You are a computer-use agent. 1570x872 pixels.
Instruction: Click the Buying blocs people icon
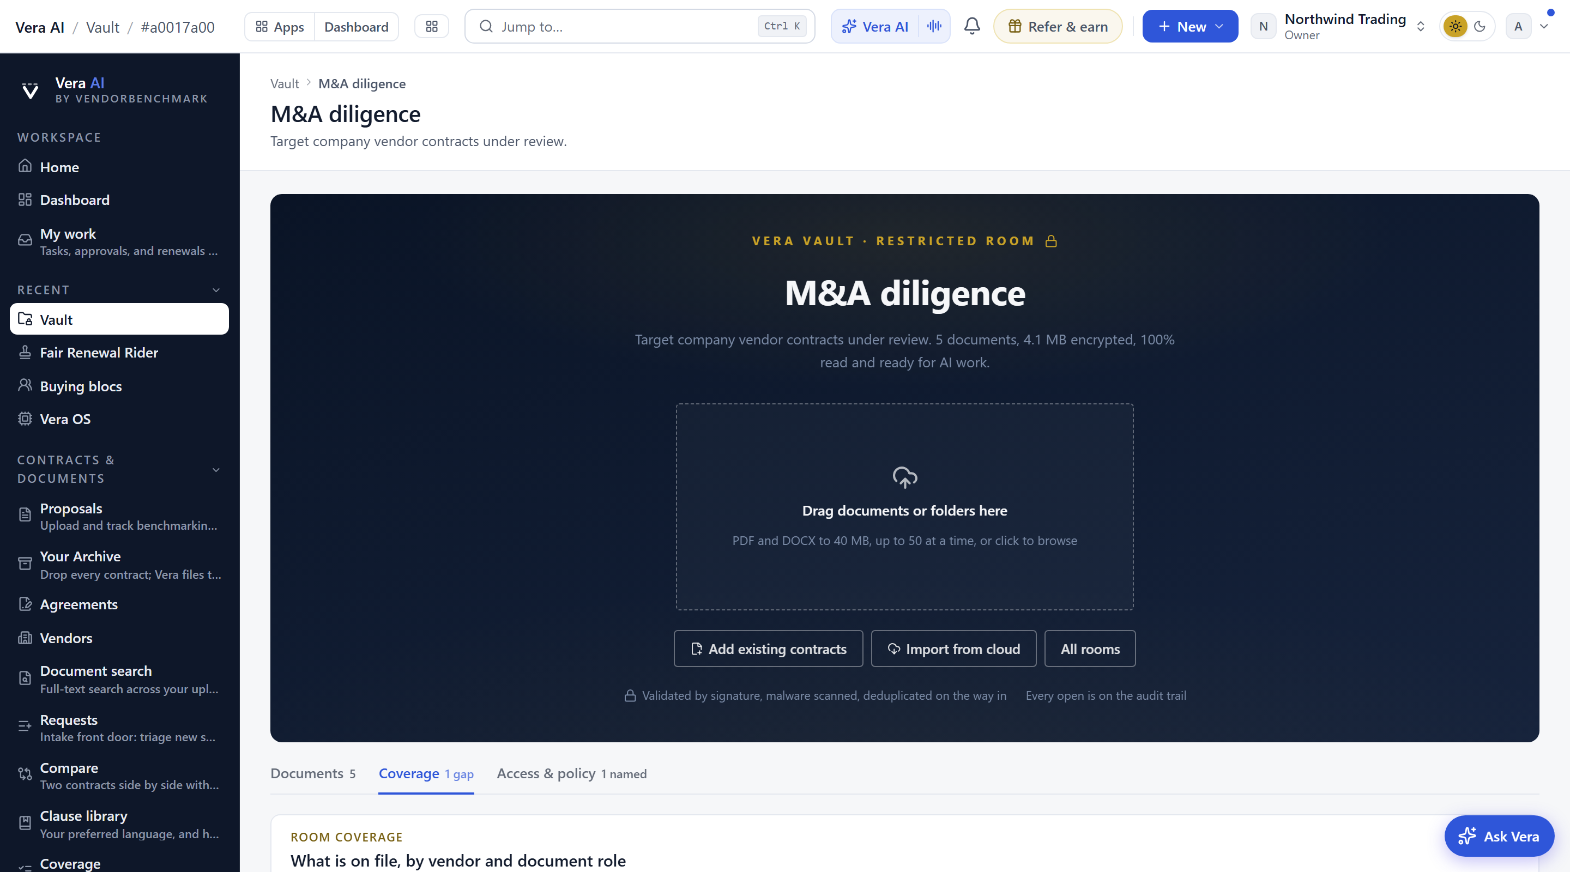tap(25, 385)
